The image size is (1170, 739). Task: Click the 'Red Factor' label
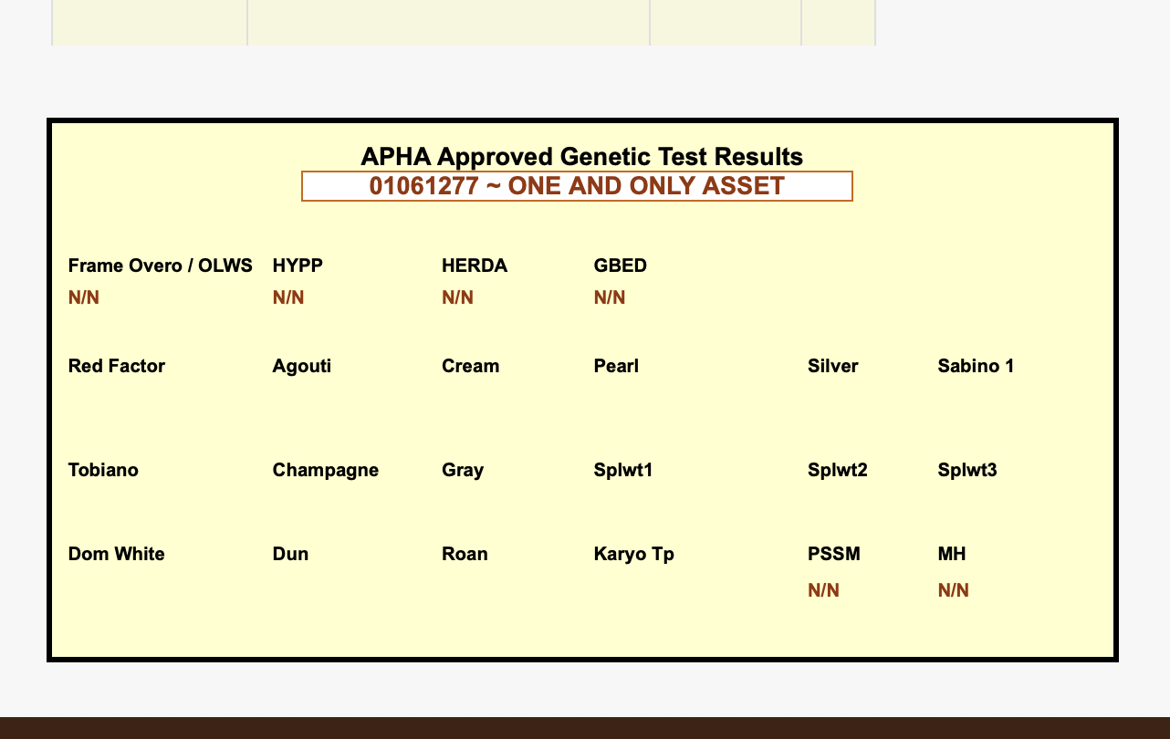(x=117, y=366)
